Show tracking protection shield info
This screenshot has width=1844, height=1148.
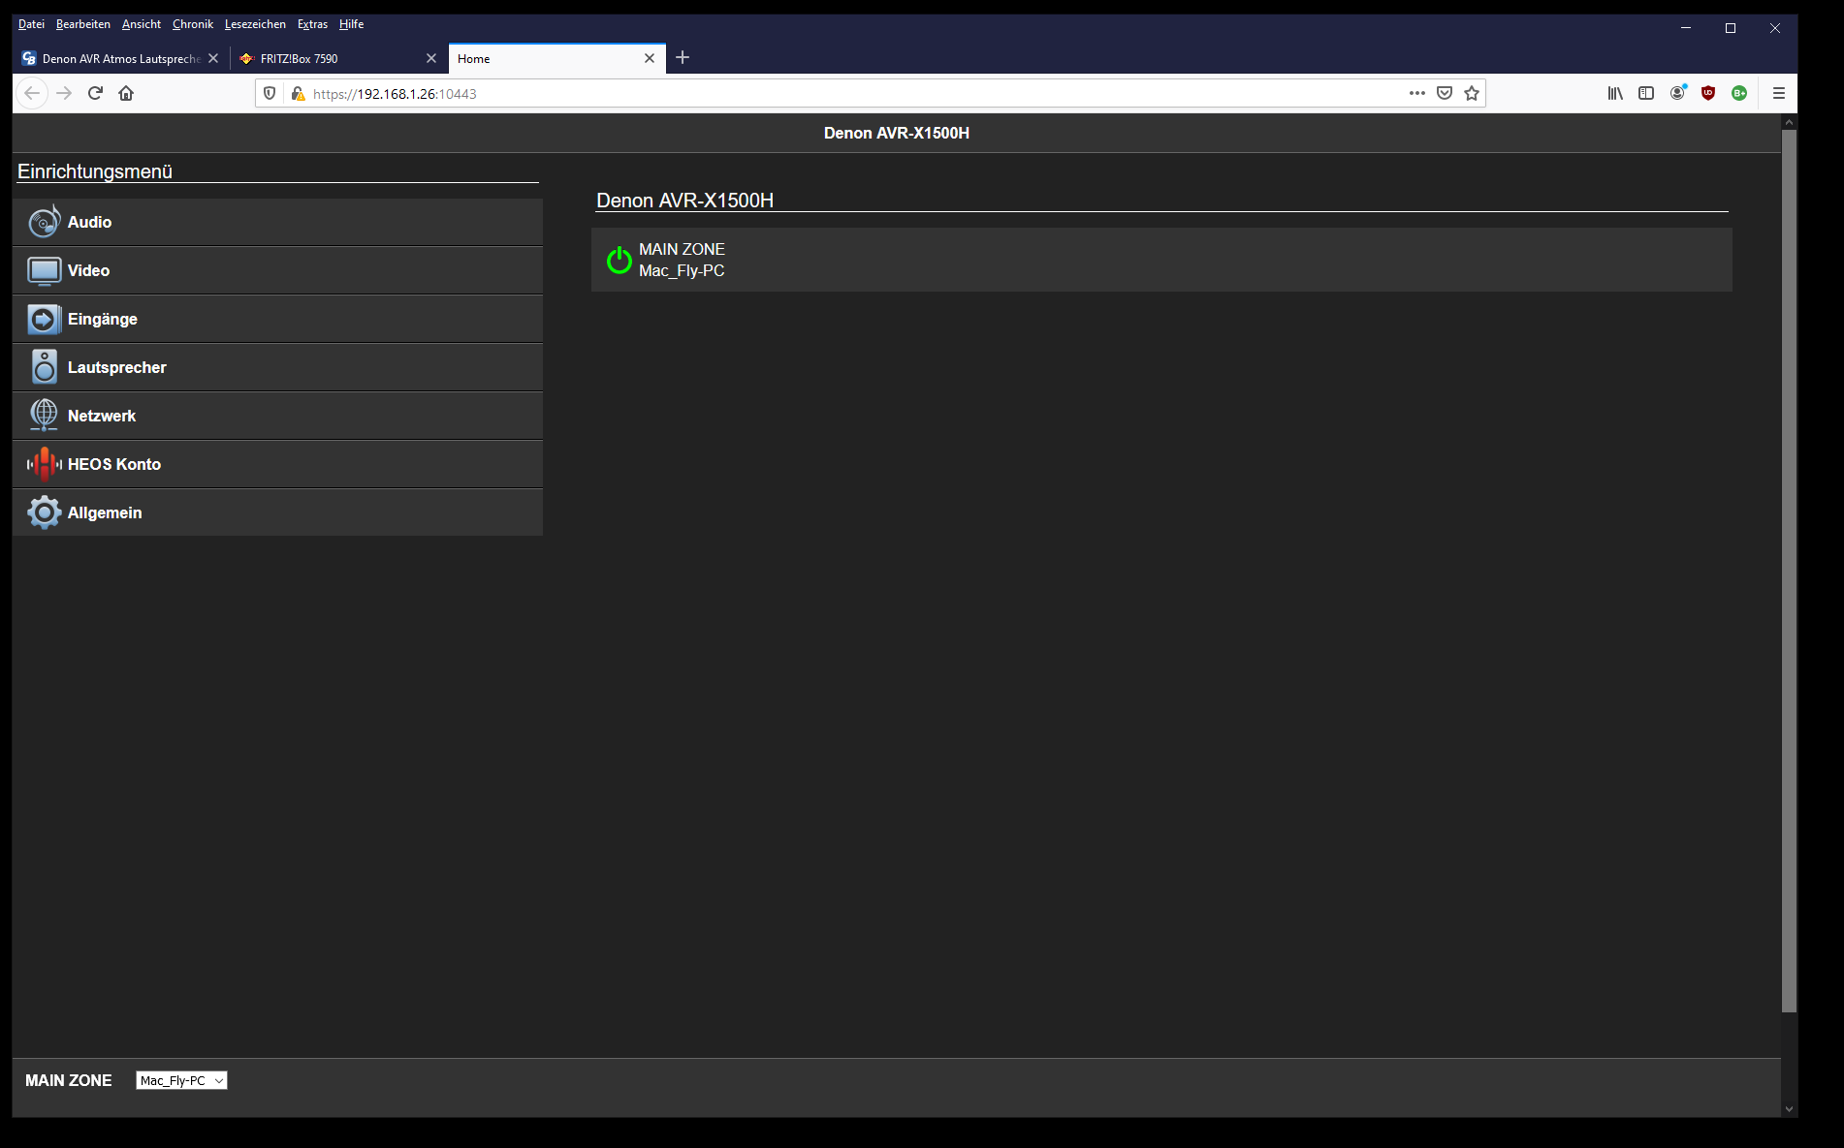(x=270, y=93)
